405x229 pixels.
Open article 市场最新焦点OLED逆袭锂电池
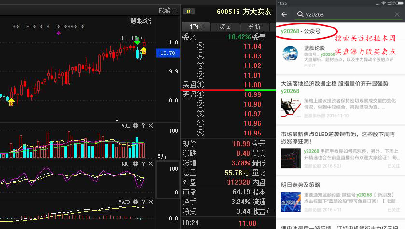click(340, 150)
